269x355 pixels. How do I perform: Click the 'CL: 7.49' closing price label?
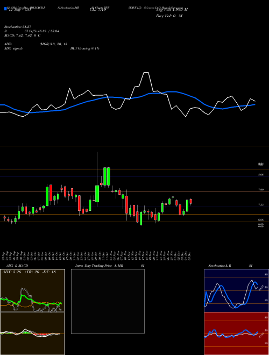[x=97, y=10]
